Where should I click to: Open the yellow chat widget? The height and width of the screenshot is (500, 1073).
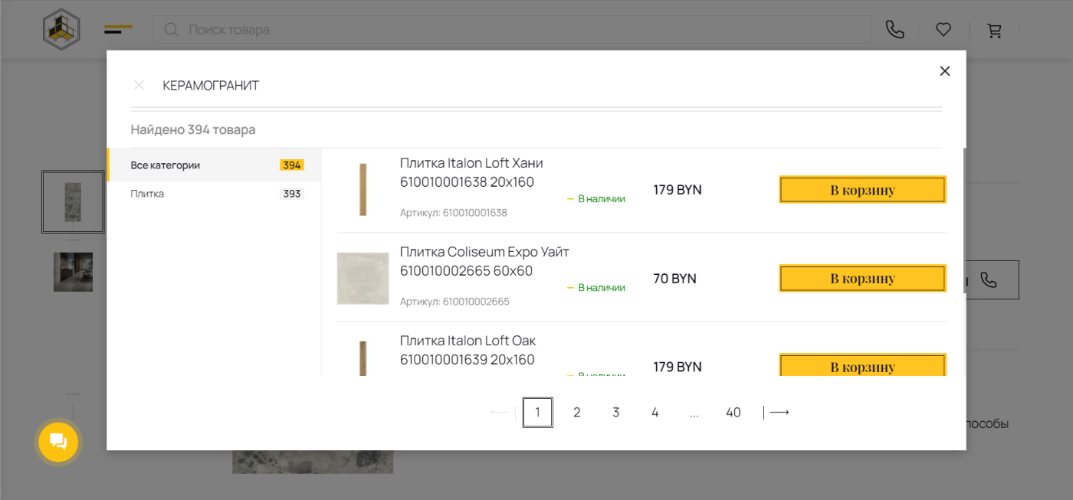click(x=58, y=442)
